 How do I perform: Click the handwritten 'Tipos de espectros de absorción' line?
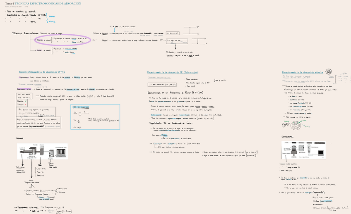(21, 12)
